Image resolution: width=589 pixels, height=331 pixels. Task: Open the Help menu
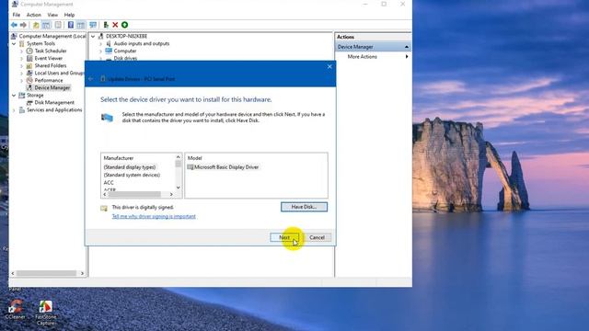[69, 15]
